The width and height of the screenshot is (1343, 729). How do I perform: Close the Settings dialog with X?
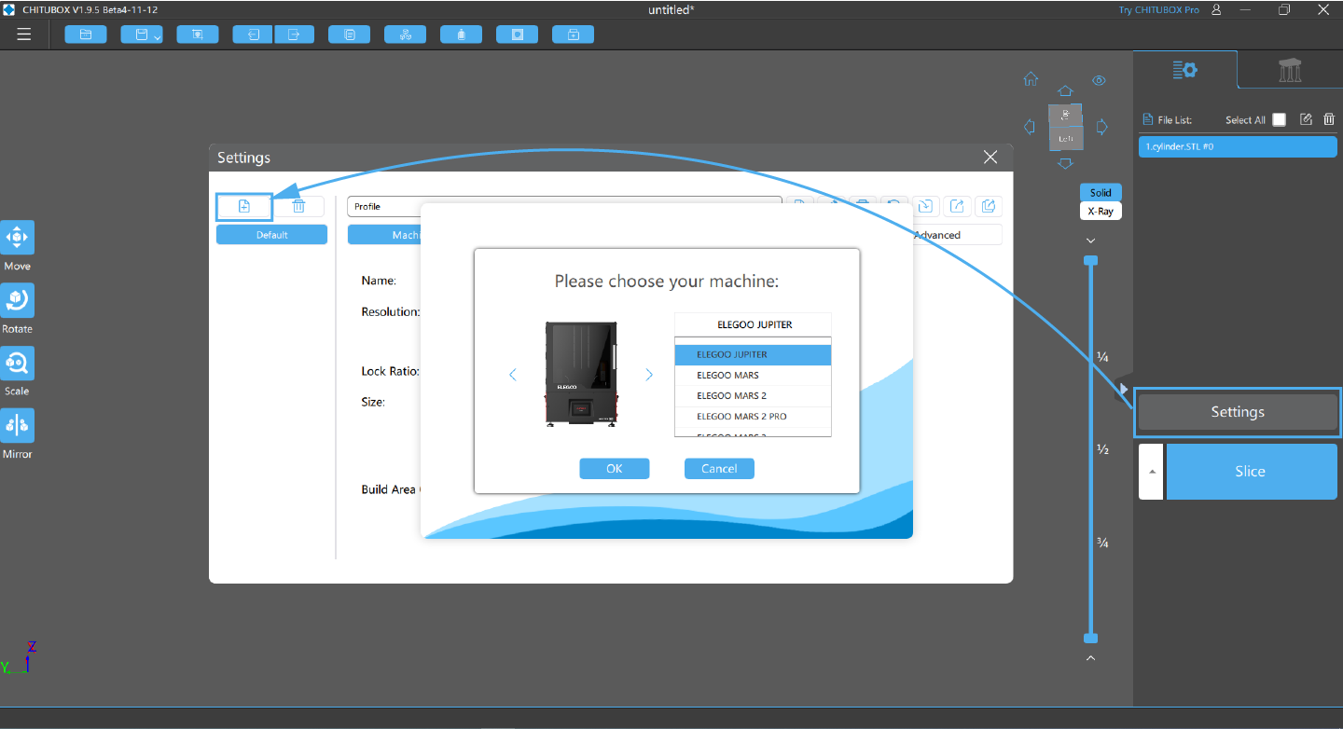pos(990,158)
